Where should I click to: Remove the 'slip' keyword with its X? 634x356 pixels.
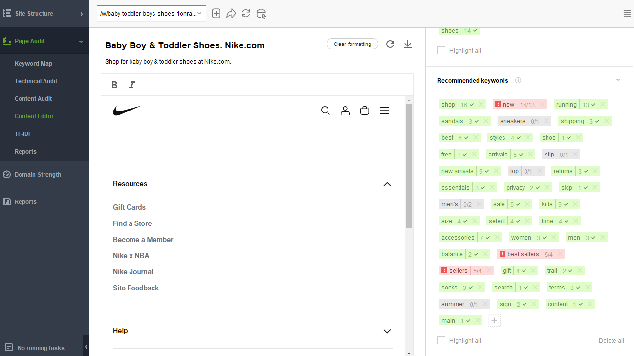point(575,154)
